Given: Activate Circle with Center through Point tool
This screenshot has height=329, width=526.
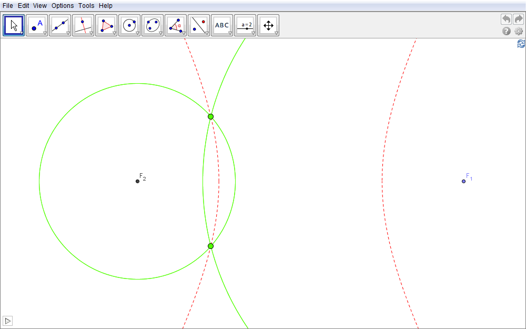Looking at the screenshot, I should tap(129, 25).
